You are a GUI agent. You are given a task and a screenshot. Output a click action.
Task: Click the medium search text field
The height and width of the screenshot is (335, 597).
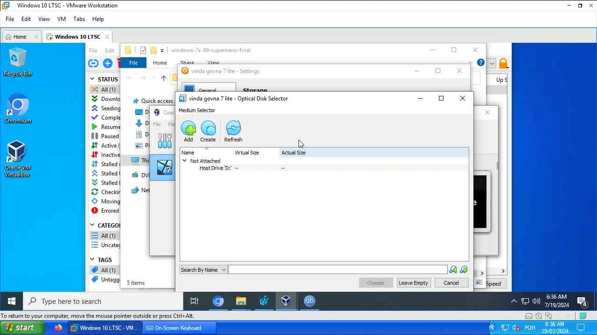pyautogui.click(x=338, y=270)
